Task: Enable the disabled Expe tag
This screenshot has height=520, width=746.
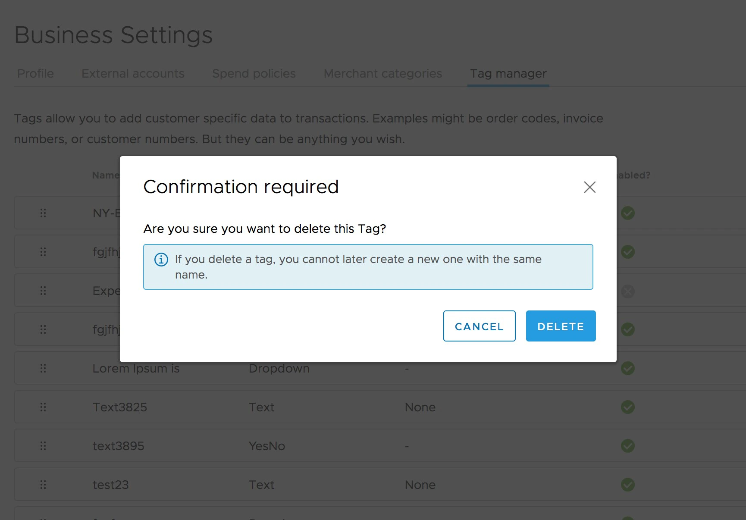Action: click(627, 291)
